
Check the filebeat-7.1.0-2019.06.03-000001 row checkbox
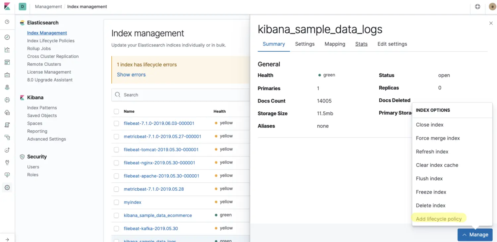(116, 123)
